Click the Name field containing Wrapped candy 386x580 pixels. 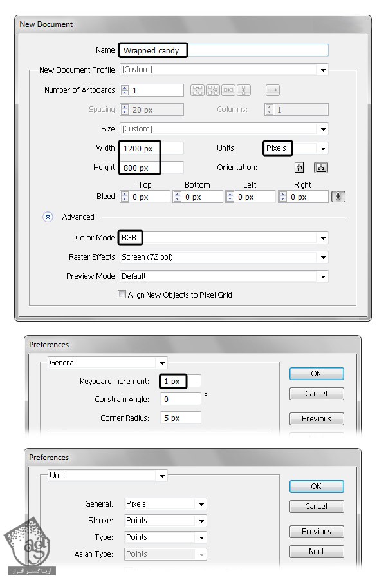[223, 50]
